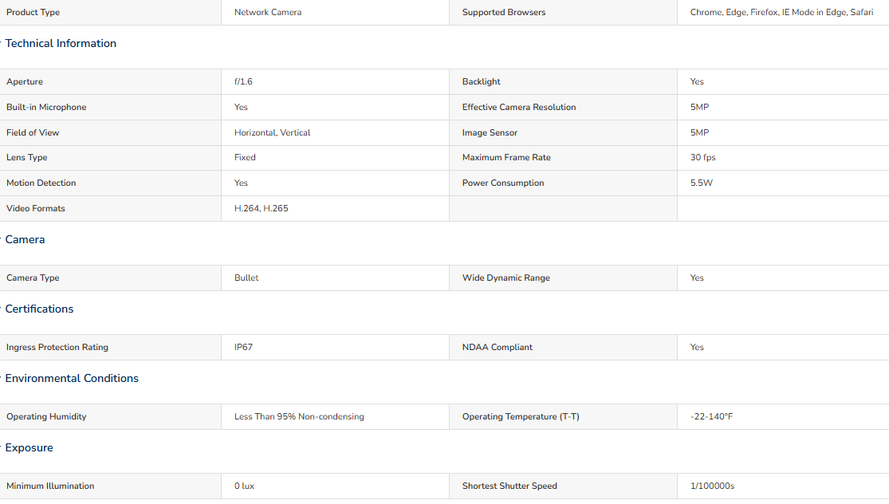Screen dimensions: 889x504
Task: Toggle the Exposure section heading
Action: pyautogui.click(x=29, y=448)
